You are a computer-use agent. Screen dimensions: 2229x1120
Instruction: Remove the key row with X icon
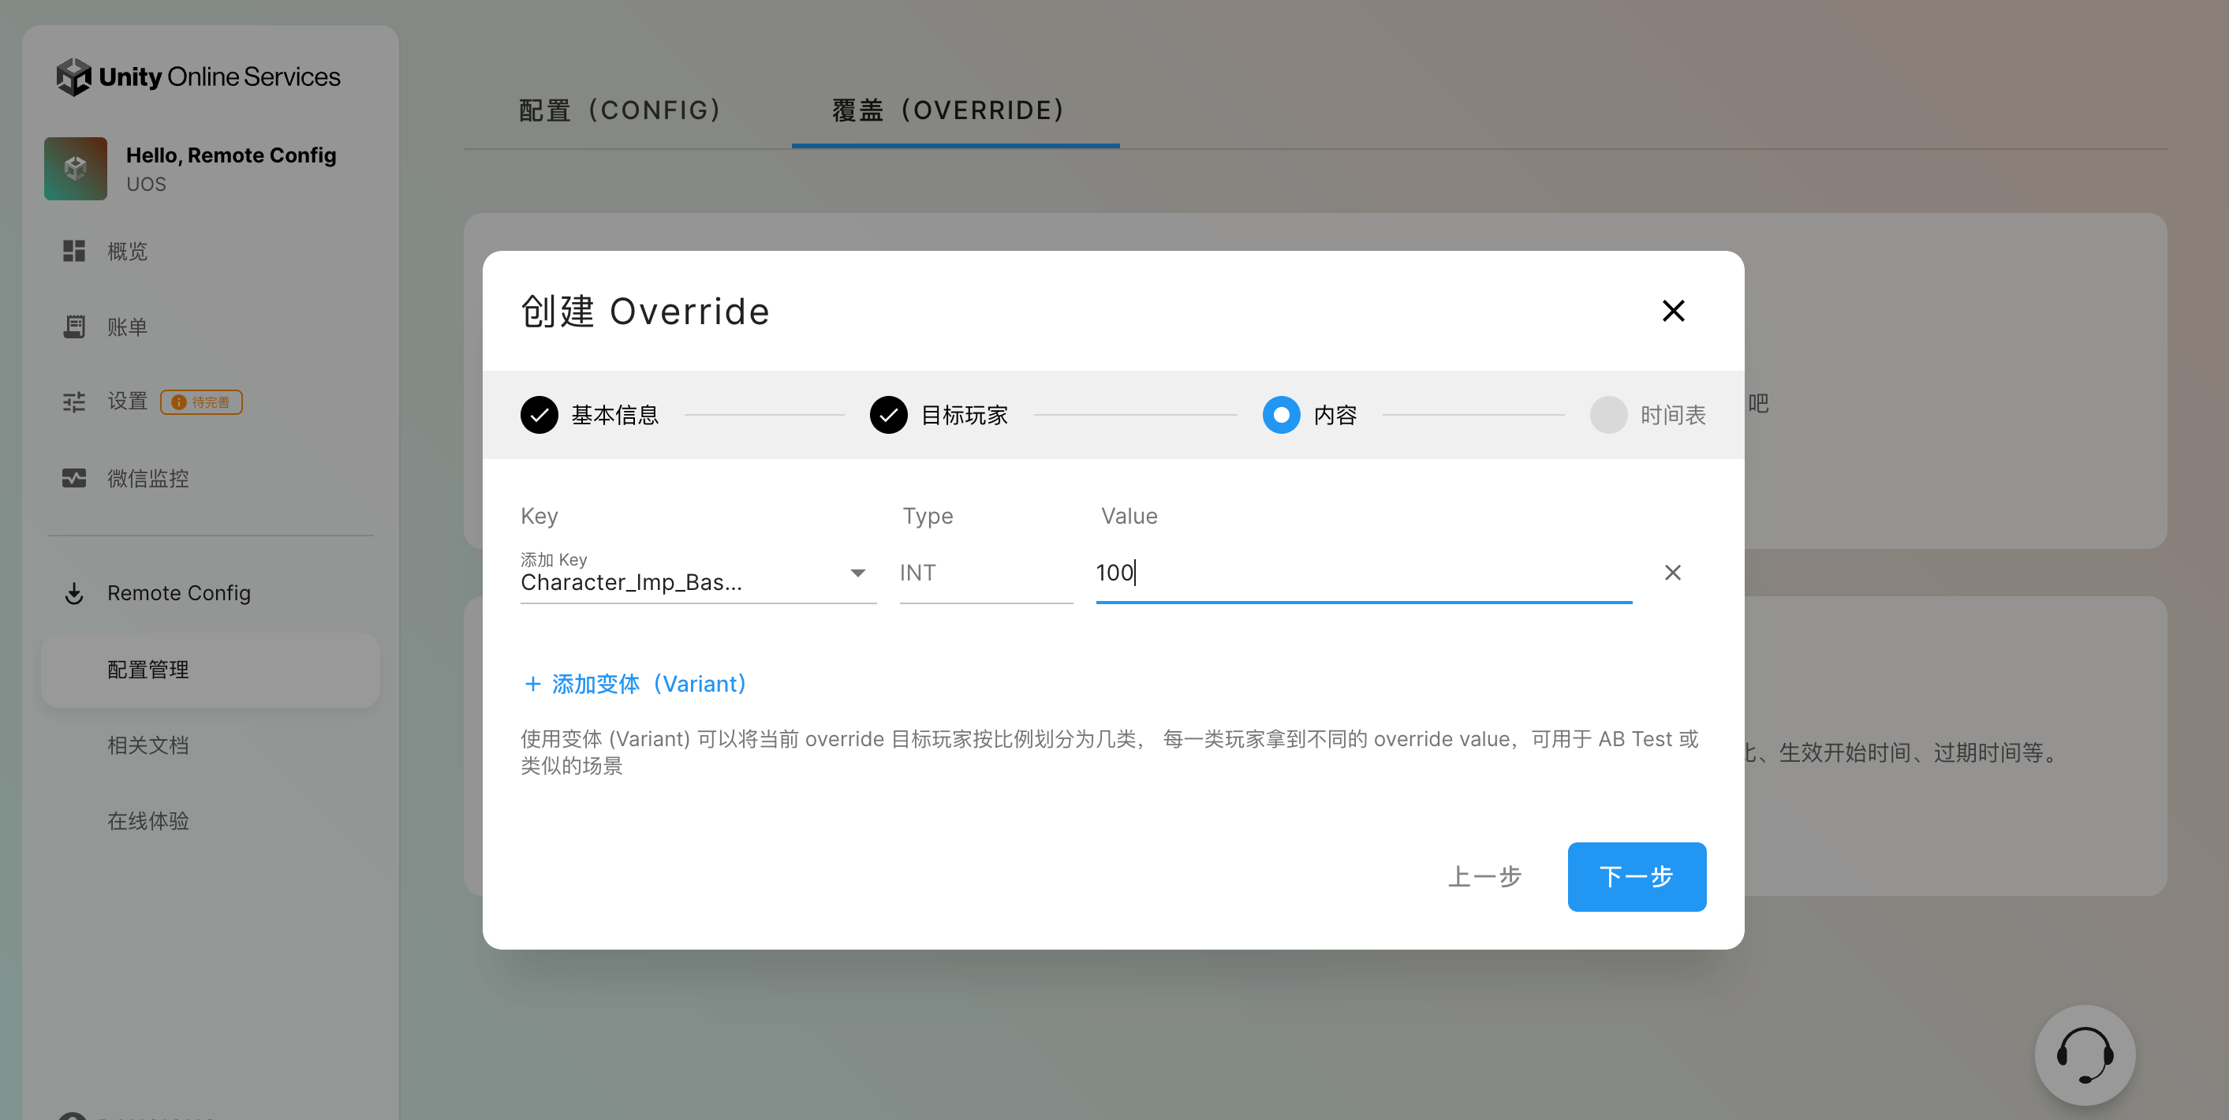tap(1672, 572)
